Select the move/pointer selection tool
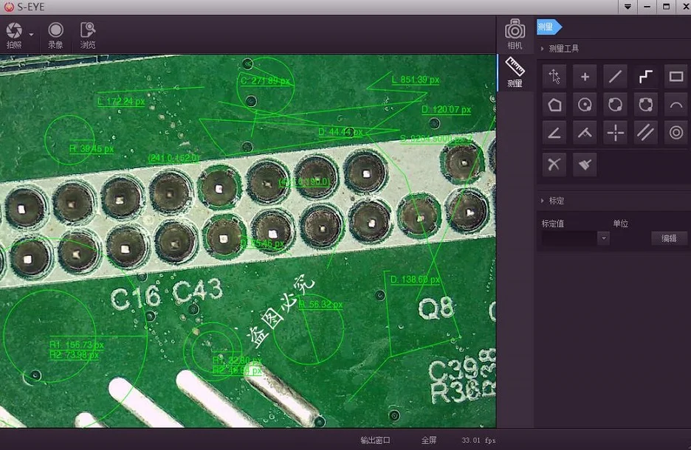 pos(554,77)
